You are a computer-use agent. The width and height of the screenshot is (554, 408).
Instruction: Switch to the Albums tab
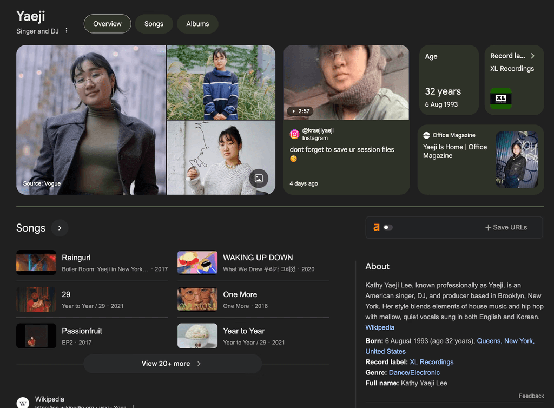(197, 24)
